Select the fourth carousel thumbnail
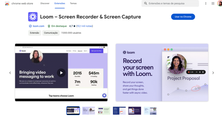 click(119, 111)
